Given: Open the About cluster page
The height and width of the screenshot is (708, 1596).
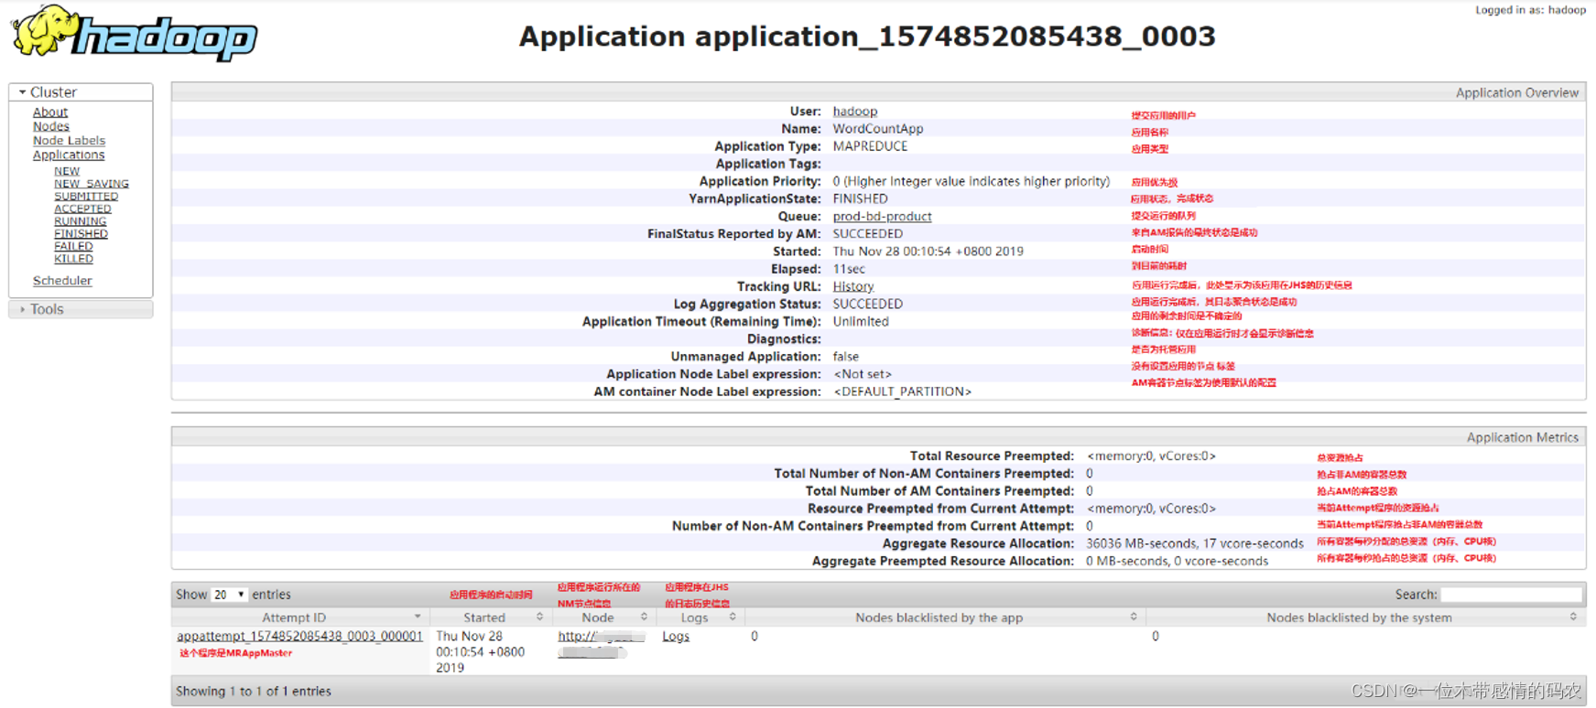Looking at the screenshot, I should coord(50,113).
